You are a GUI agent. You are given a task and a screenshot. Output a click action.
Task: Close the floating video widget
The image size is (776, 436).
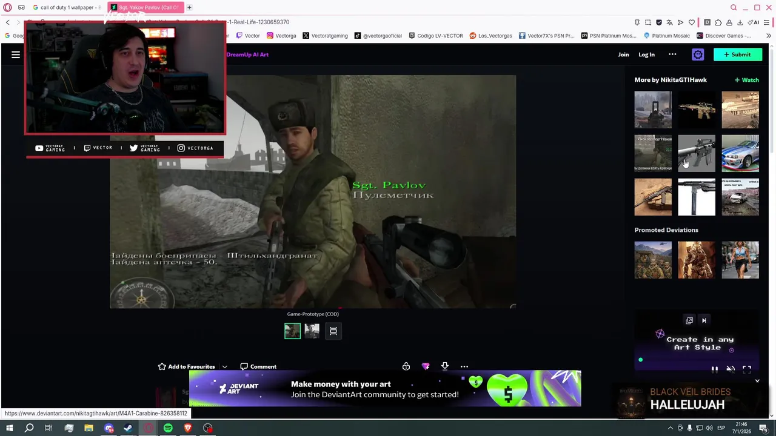coord(757,381)
